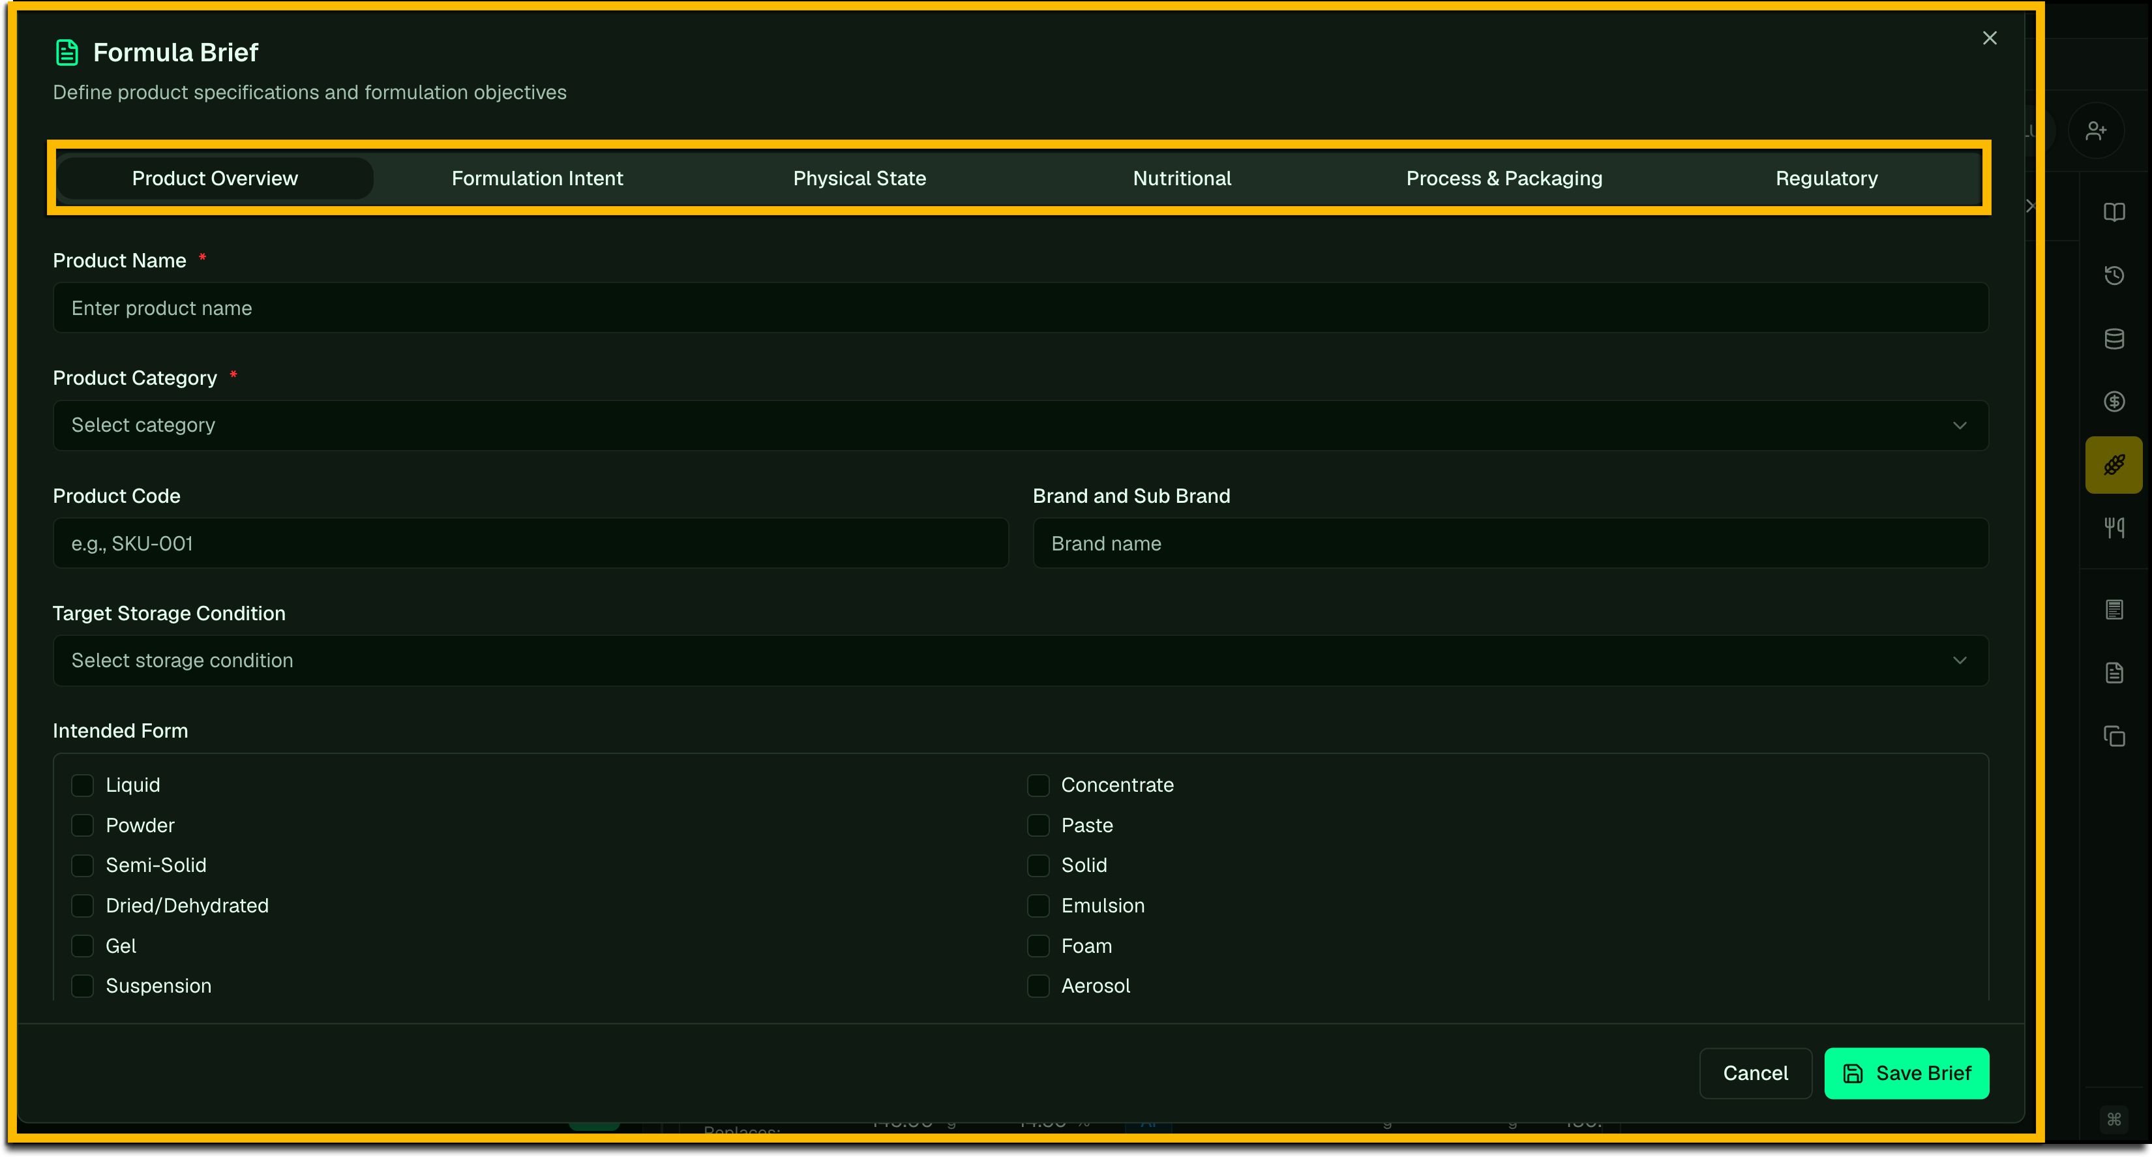Open the file text icon in sidebar

click(x=2114, y=672)
